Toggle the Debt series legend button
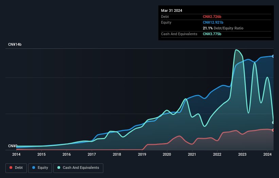This screenshot has width=279, height=178. click(x=16, y=168)
